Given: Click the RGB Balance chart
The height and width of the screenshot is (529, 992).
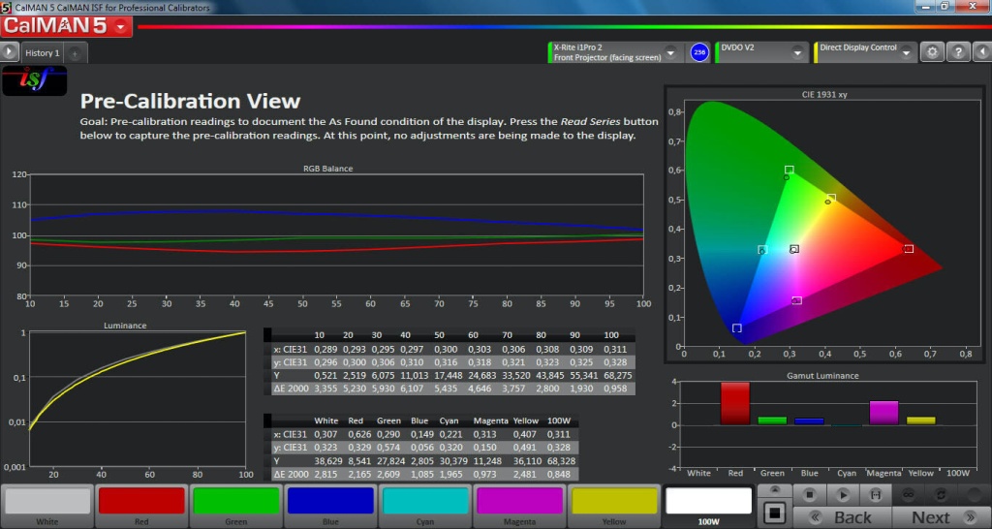Looking at the screenshot, I should [x=336, y=234].
